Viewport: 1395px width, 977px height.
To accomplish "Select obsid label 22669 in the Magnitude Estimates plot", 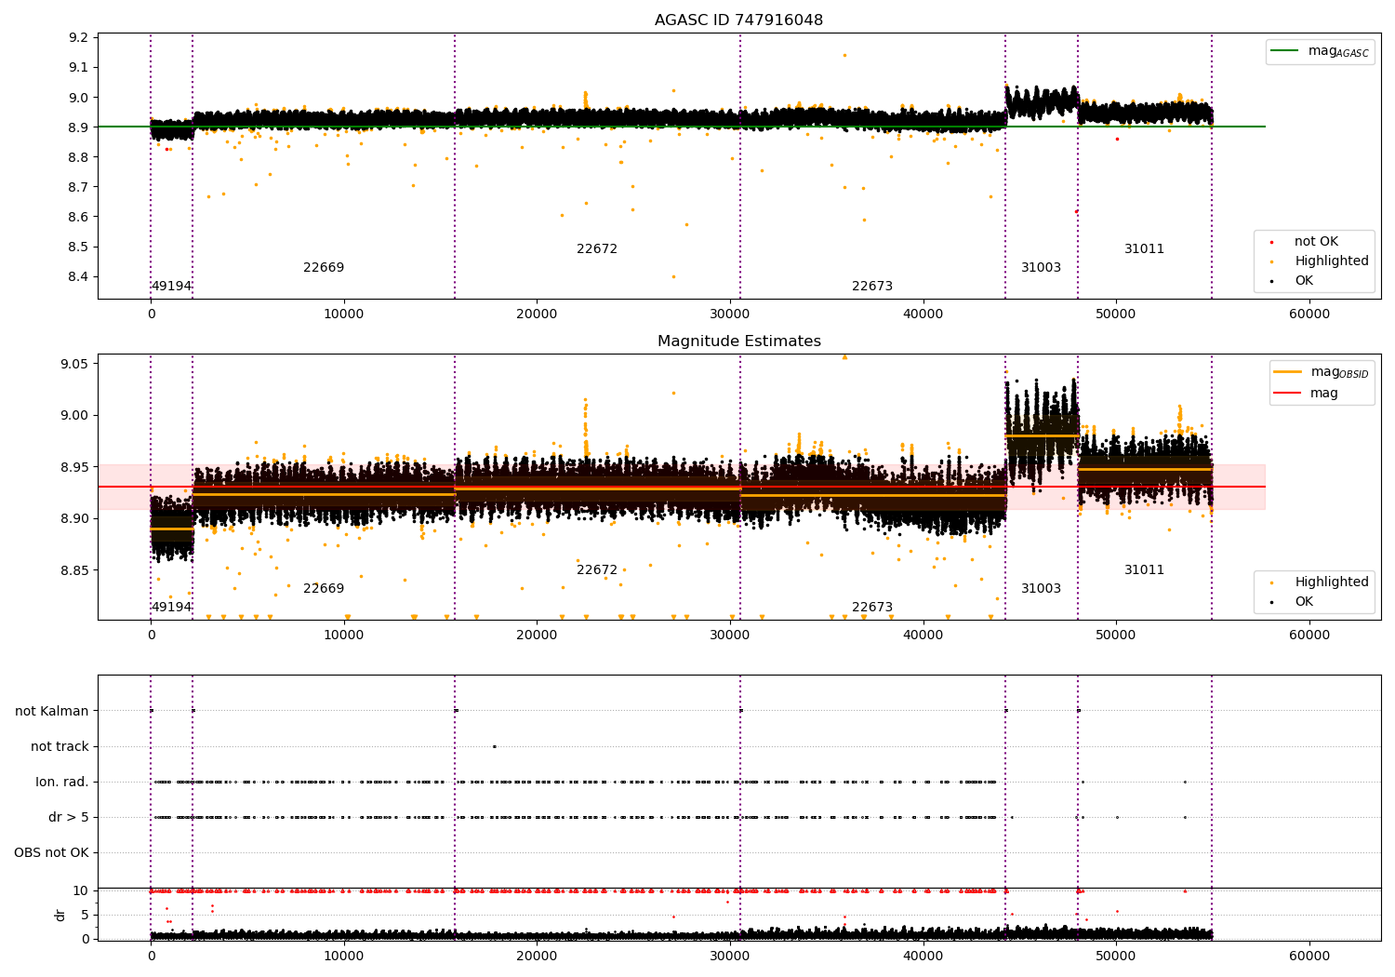I will (x=324, y=589).
